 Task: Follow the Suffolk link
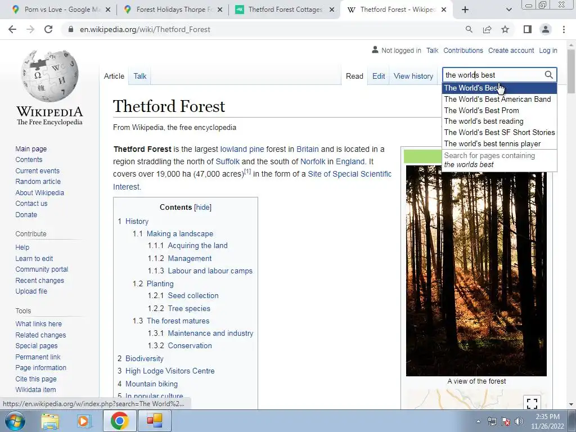click(227, 161)
